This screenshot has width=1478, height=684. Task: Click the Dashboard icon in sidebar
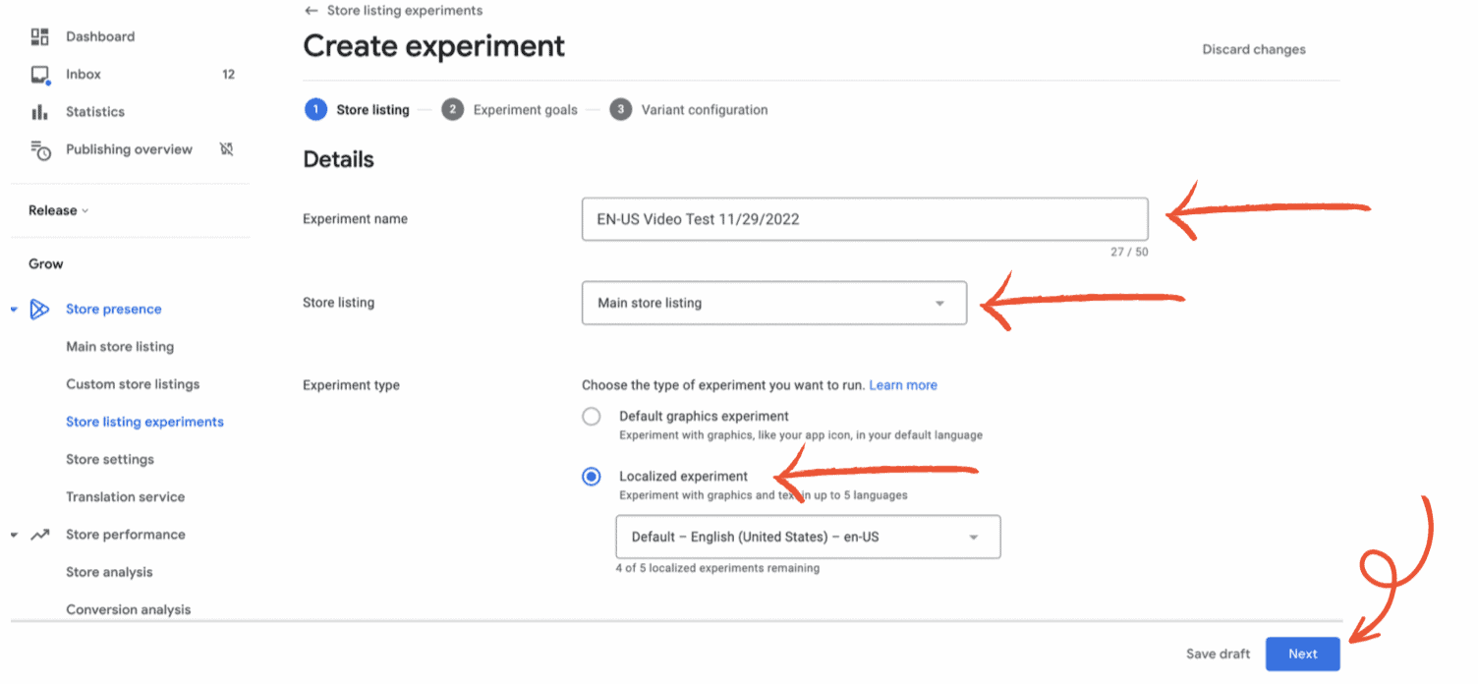coord(39,37)
